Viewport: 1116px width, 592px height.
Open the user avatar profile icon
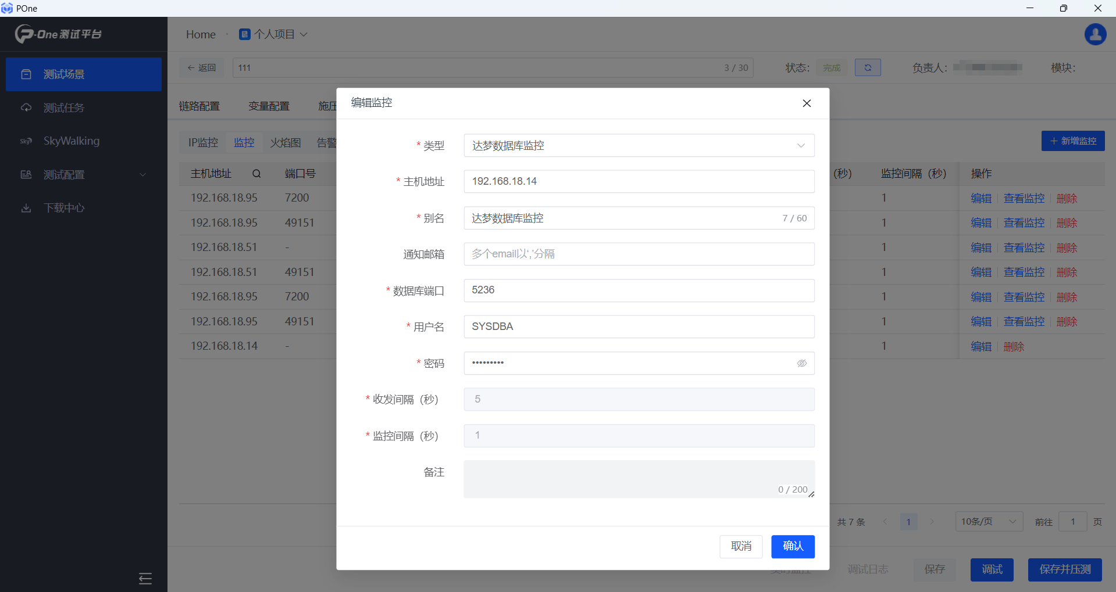1094,34
